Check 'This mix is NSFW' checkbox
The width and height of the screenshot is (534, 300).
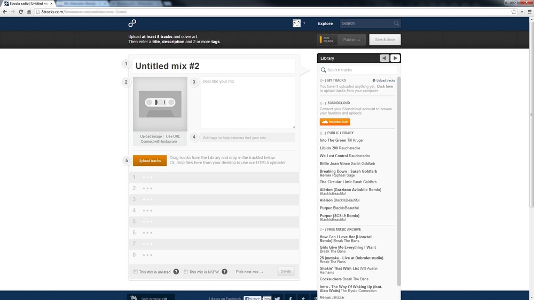click(x=186, y=272)
